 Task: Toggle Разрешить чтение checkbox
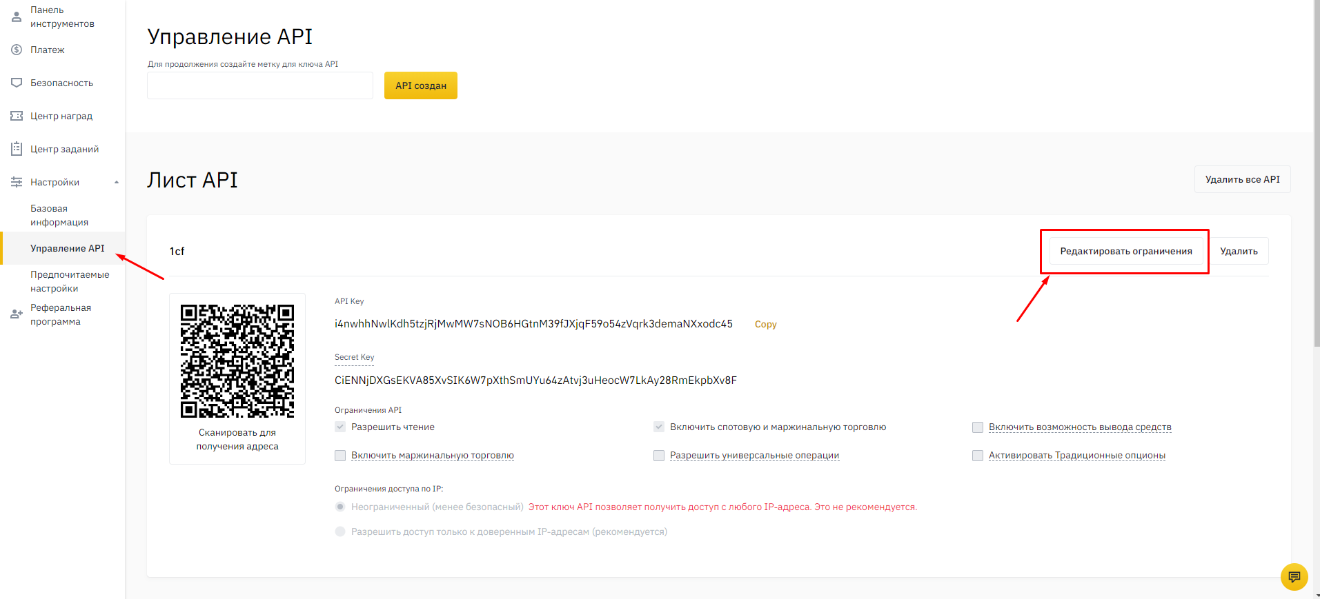(x=340, y=427)
